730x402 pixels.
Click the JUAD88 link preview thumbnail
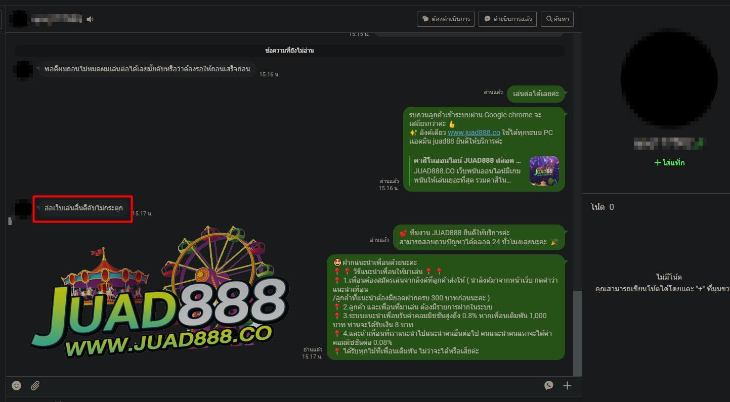(544, 171)
